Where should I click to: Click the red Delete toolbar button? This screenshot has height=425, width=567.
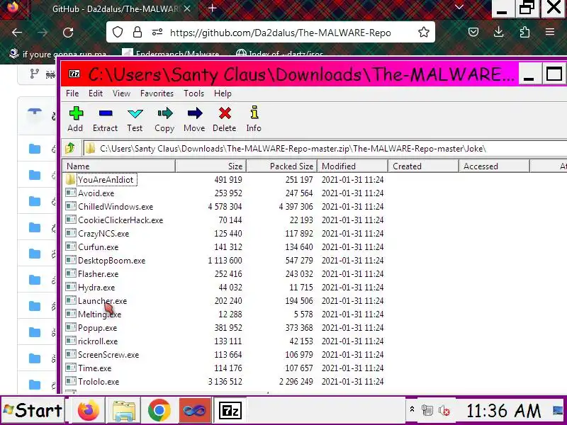(225, 119)
